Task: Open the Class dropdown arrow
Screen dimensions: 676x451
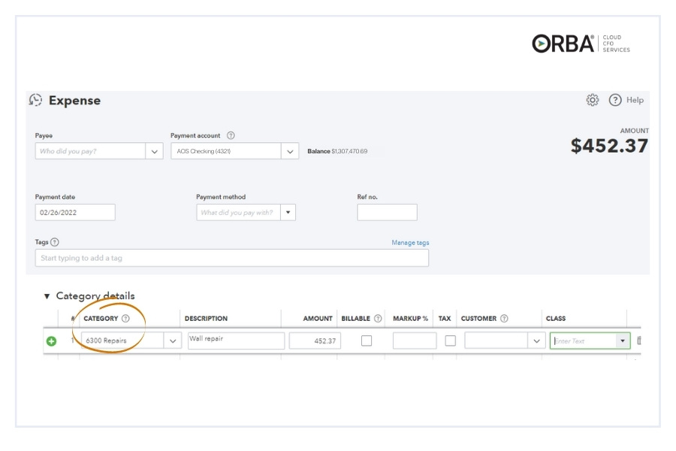Action: (622, 341)
